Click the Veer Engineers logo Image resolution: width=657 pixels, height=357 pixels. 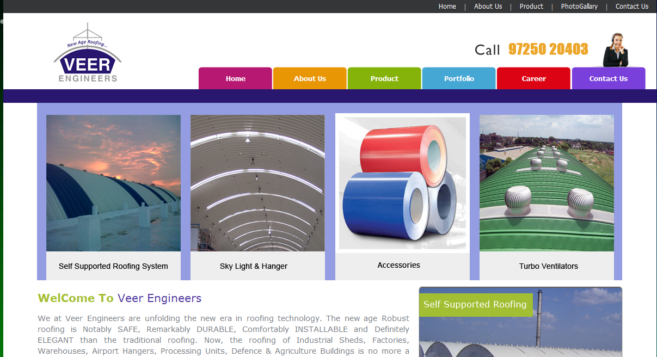[x=87, y=53]
